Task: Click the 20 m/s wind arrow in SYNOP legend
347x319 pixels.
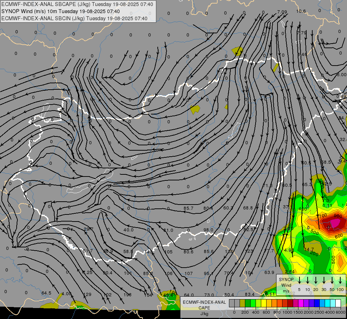Action: [x=316, y=280]
